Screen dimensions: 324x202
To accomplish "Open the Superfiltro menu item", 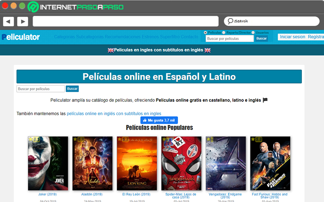I will pos(170,37).
